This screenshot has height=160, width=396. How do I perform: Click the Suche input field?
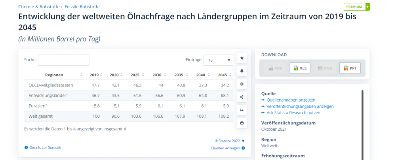point(63,60)
